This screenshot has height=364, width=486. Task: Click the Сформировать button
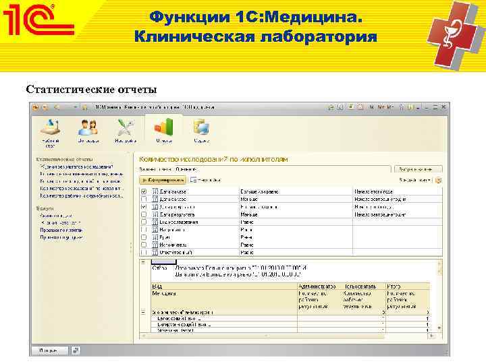coord(163,180)
